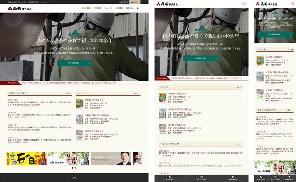Open 2015.12.08 news item in tablet view
The height and width of the screenshot is (182, 296).
click(x=201, y=153)
